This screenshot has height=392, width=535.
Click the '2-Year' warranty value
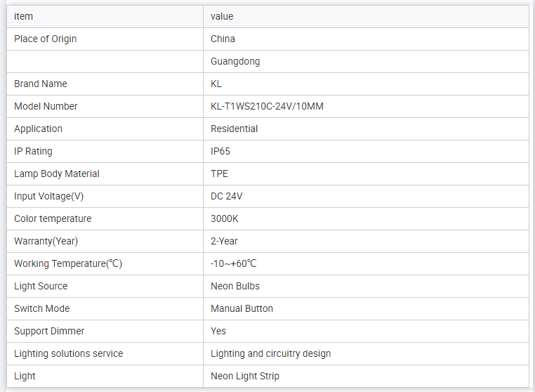coord(225,241)
